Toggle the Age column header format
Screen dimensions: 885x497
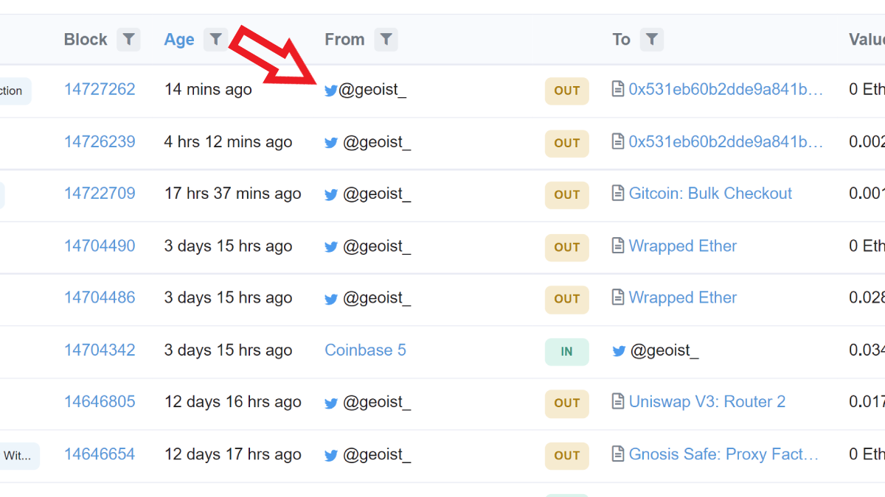[179, 40]
